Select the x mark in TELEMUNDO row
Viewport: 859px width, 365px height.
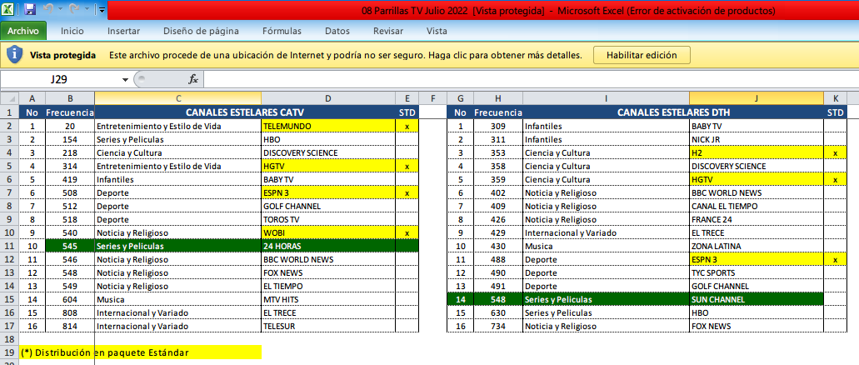[x=407, y=126]
